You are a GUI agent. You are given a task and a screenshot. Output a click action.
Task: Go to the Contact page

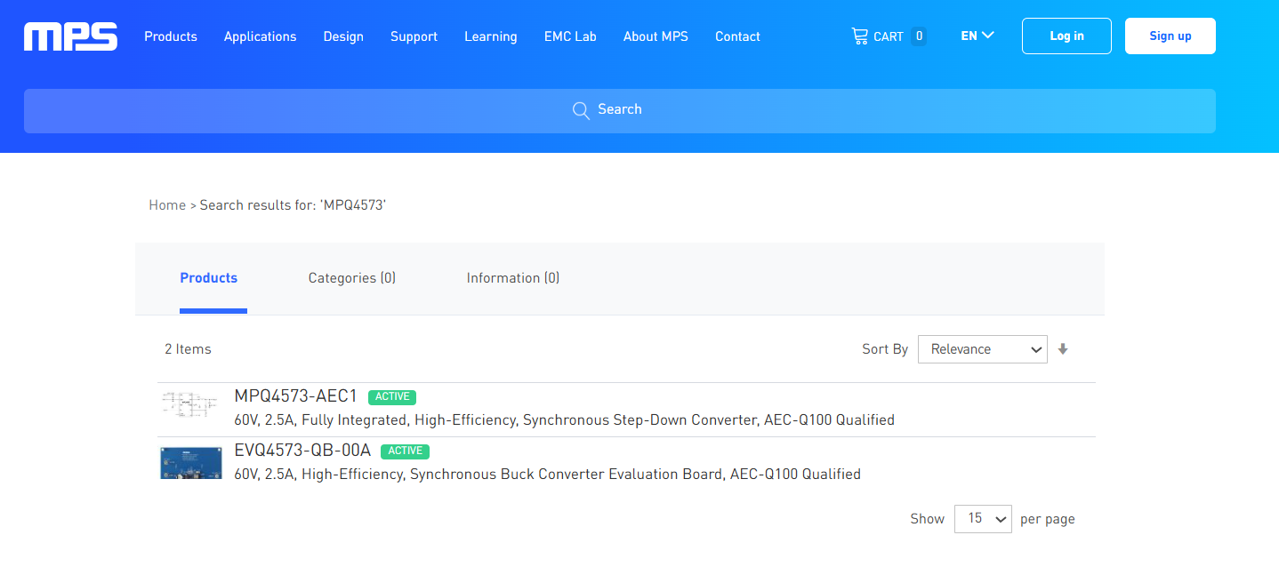(x=737, y=36)
